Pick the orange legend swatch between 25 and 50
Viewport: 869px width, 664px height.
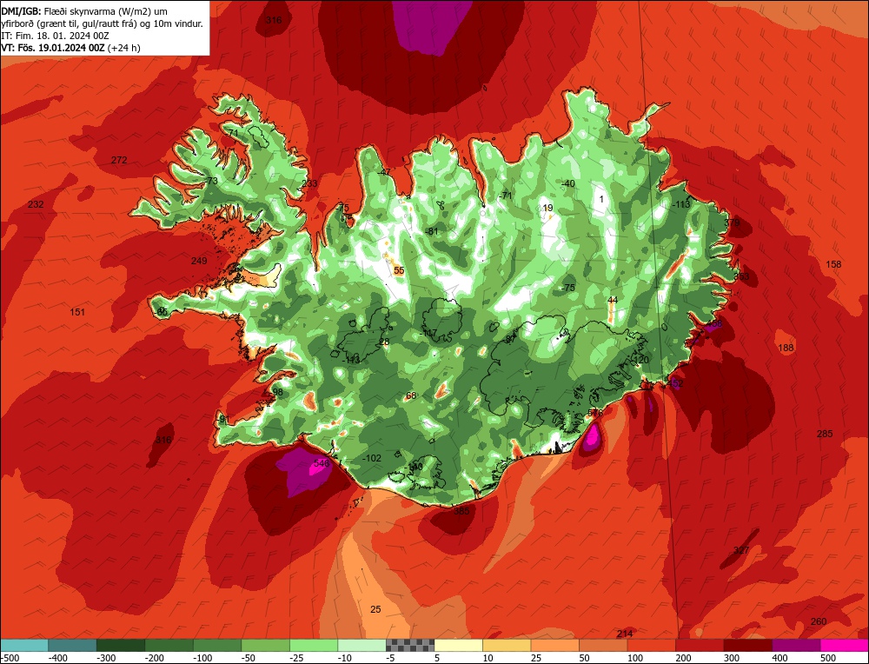(x=554, y=646)
